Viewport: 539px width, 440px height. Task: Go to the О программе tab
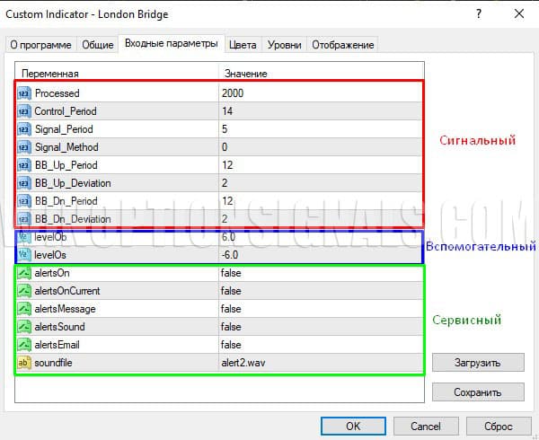pyautogui.click(x=40, y=45)
